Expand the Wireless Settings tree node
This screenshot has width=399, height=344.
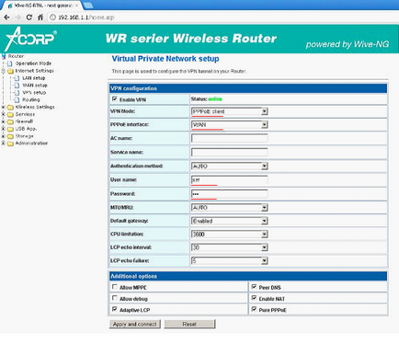pos(3,107)
